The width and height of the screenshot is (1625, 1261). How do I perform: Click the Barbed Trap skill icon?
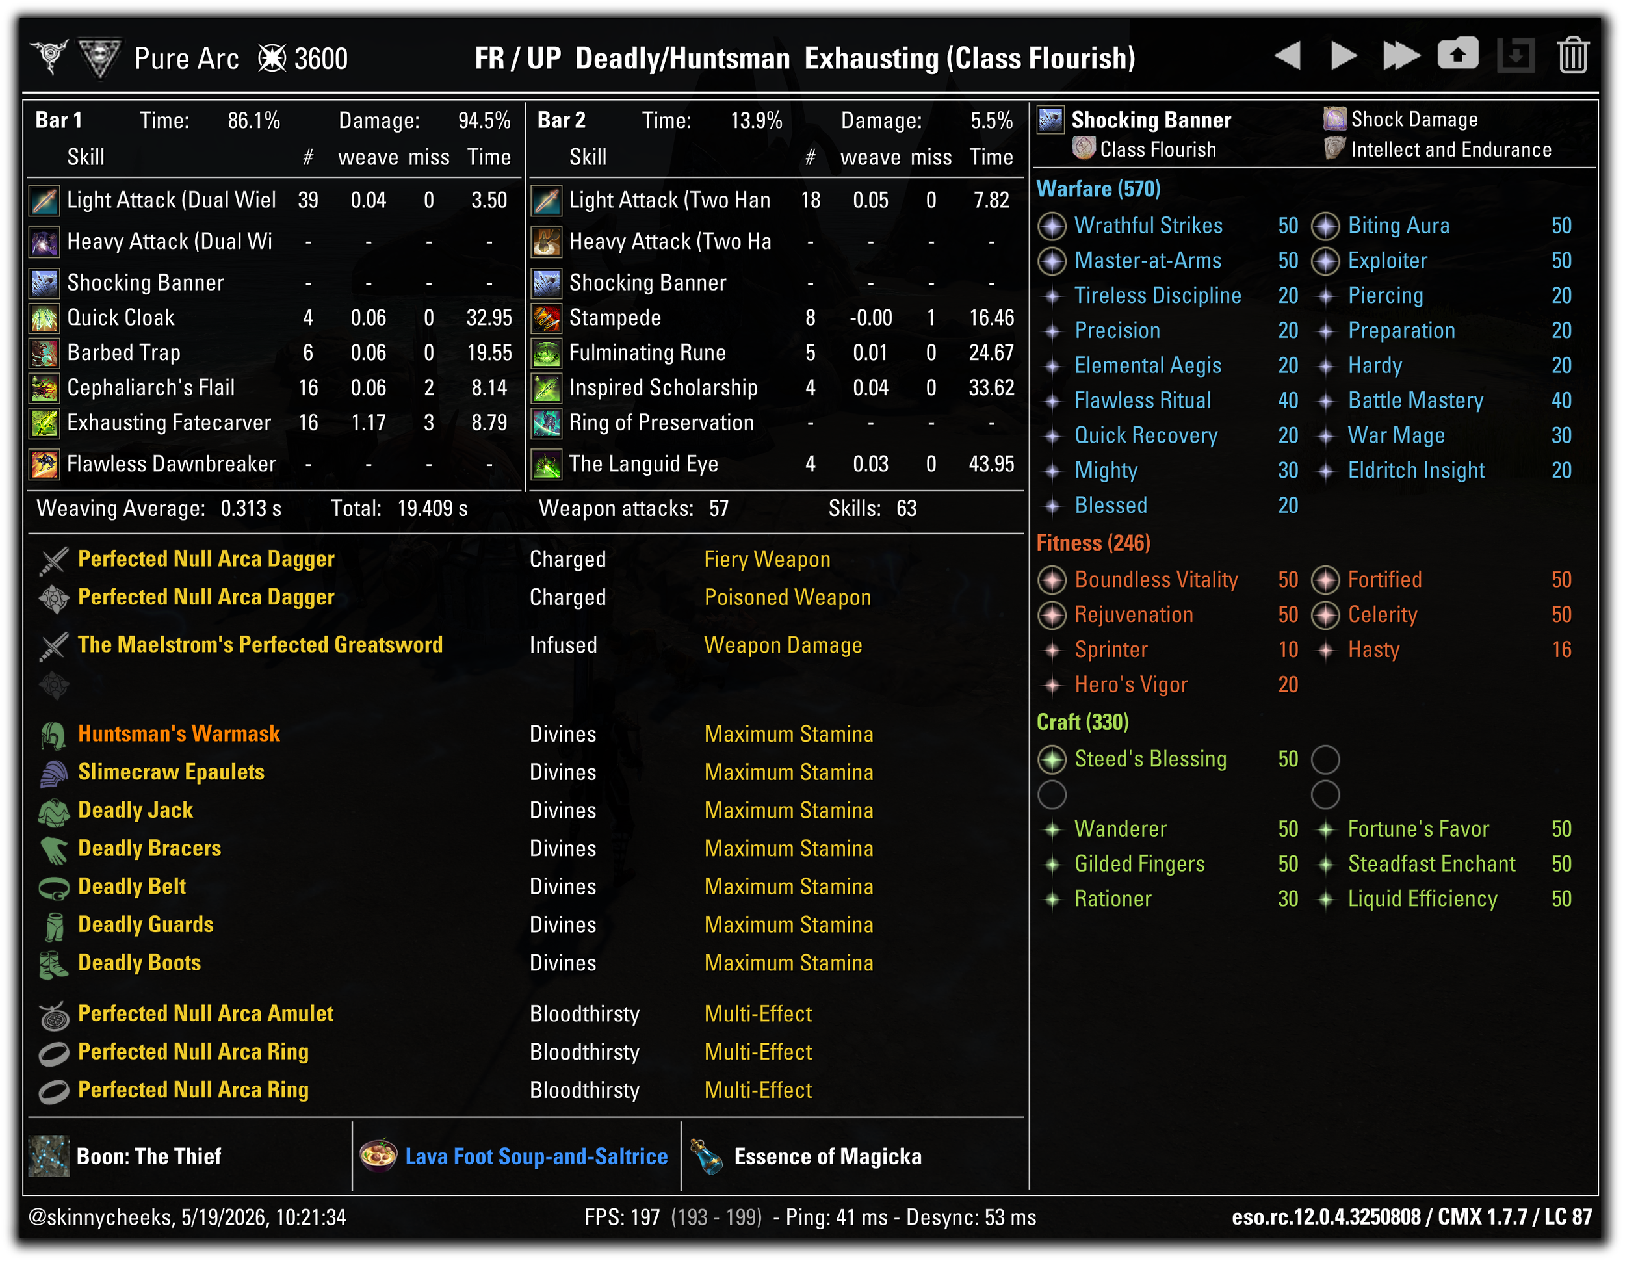point(45,354)
